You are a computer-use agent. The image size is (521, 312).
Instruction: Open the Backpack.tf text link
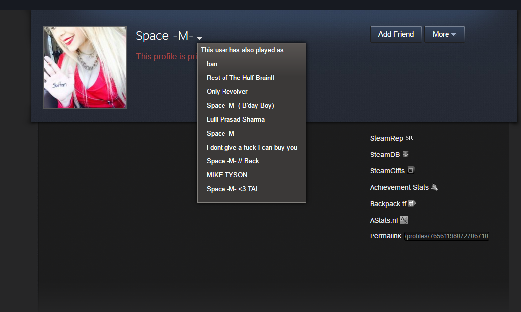[x=388, y=204]
